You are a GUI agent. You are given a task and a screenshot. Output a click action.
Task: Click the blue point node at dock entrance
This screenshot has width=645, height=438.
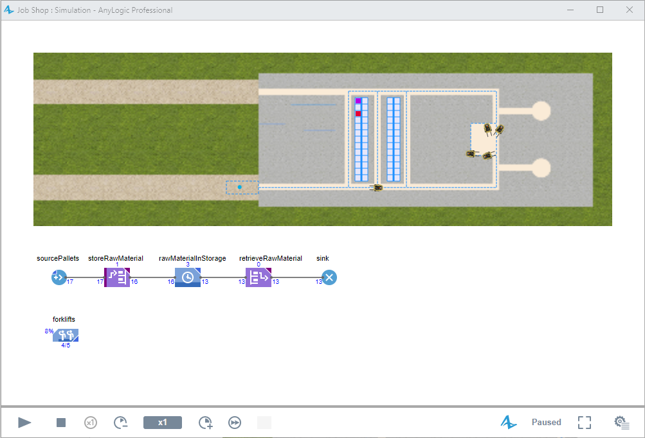(239, 187)
